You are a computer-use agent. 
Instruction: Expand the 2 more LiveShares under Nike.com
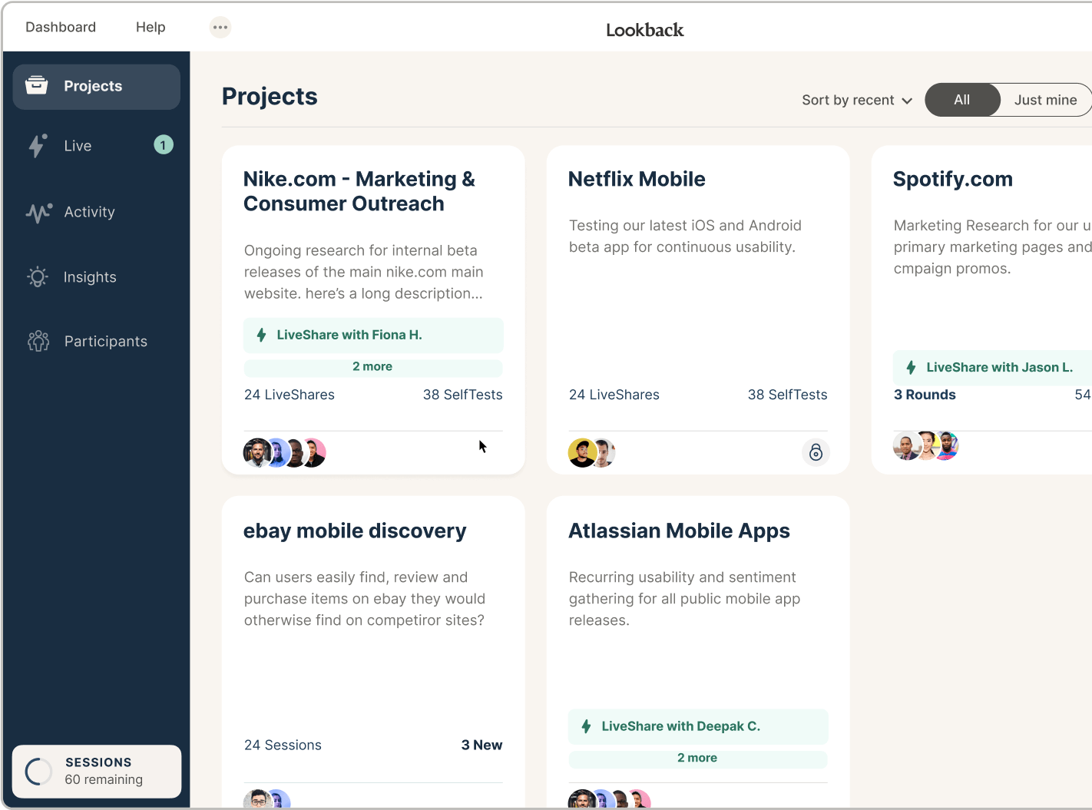tap(372, 367)
